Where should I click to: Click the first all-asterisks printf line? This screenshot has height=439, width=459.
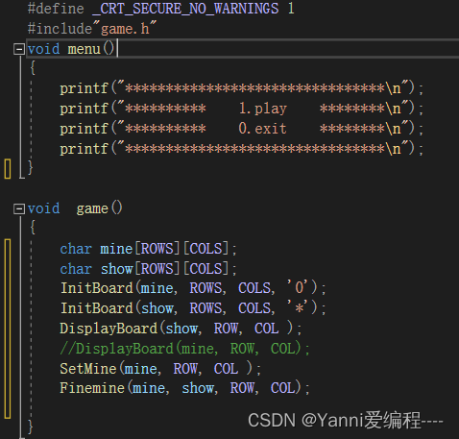tap(242, 88)
